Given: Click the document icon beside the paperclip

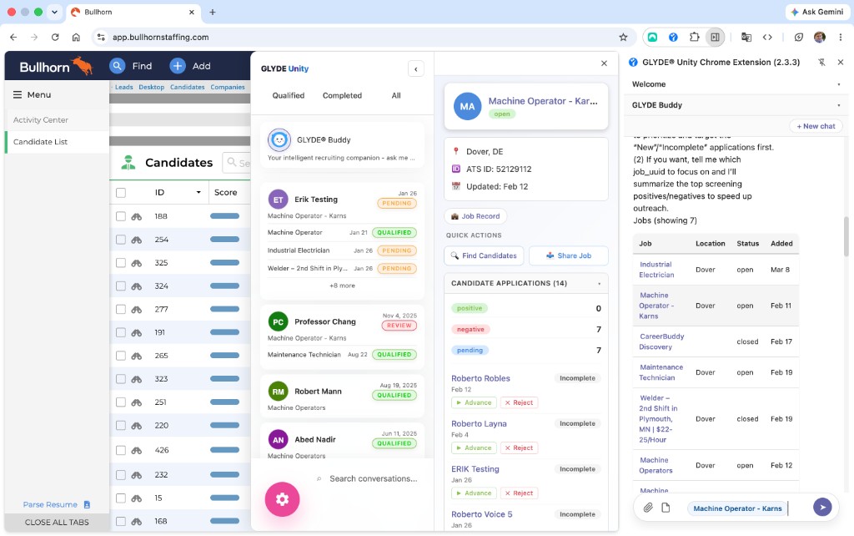Looking at the screenshot, I should pyautogui.click(x=666, y=508).
